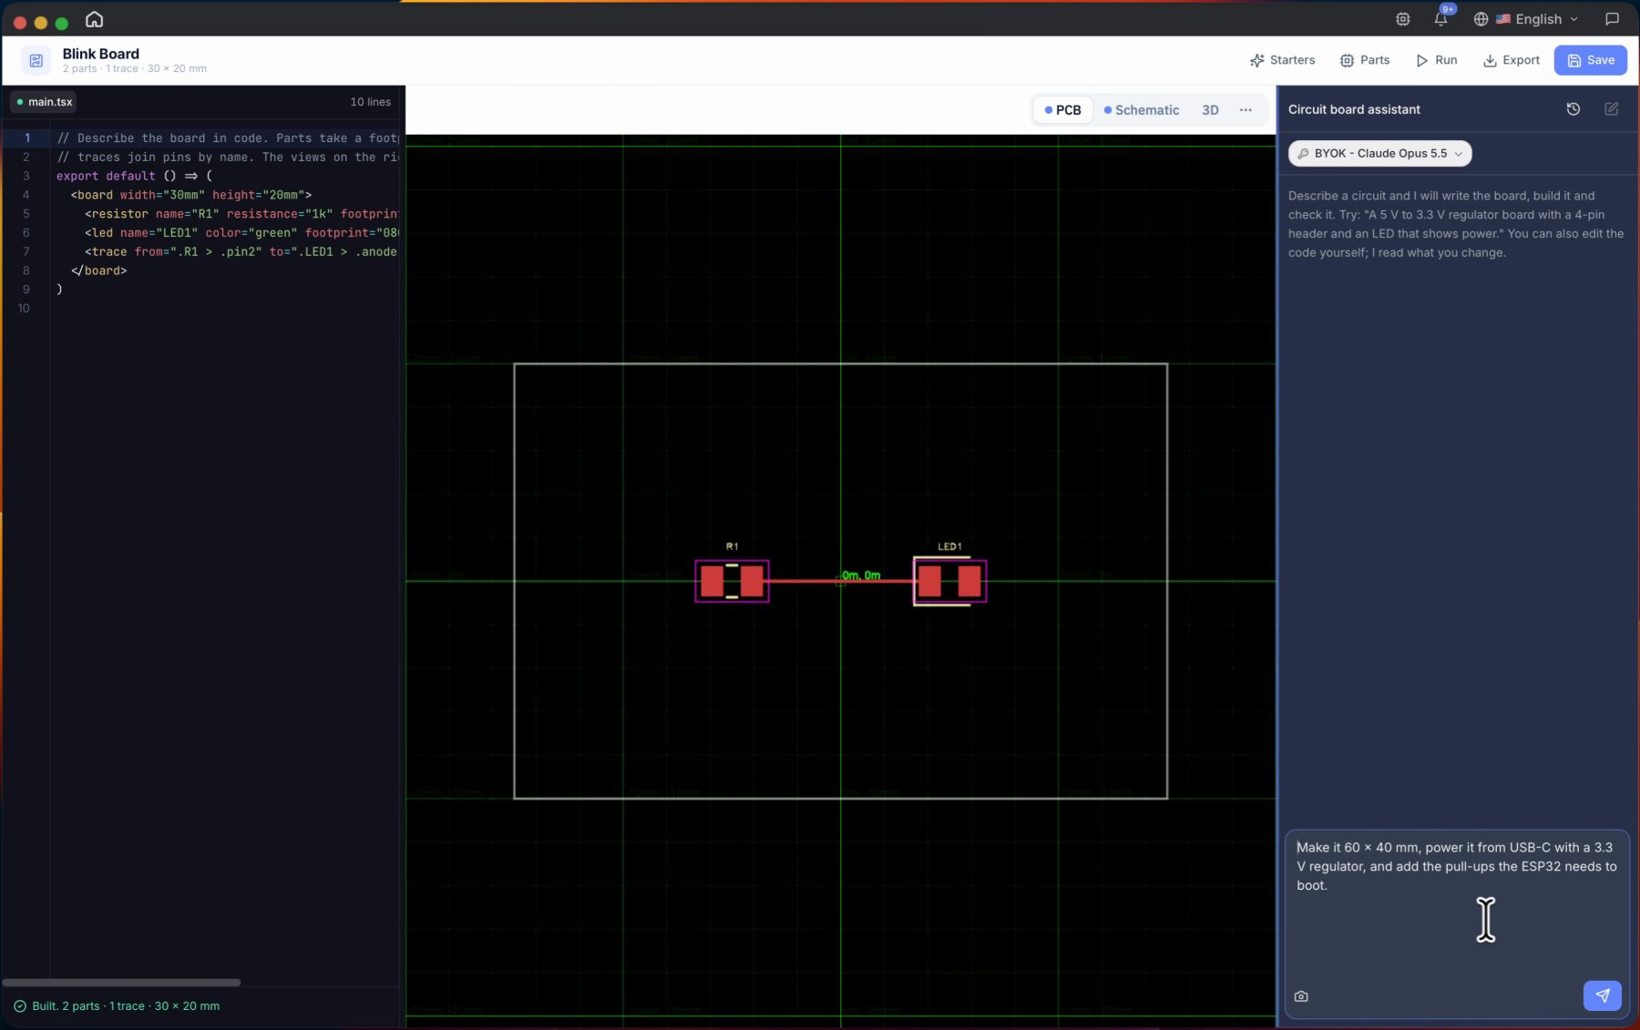Attach a screenshot with the camera icon
1640x1030 pixels.
[1301, 996]
